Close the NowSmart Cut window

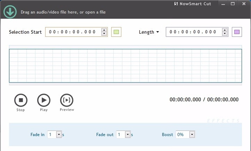[244, 4]
